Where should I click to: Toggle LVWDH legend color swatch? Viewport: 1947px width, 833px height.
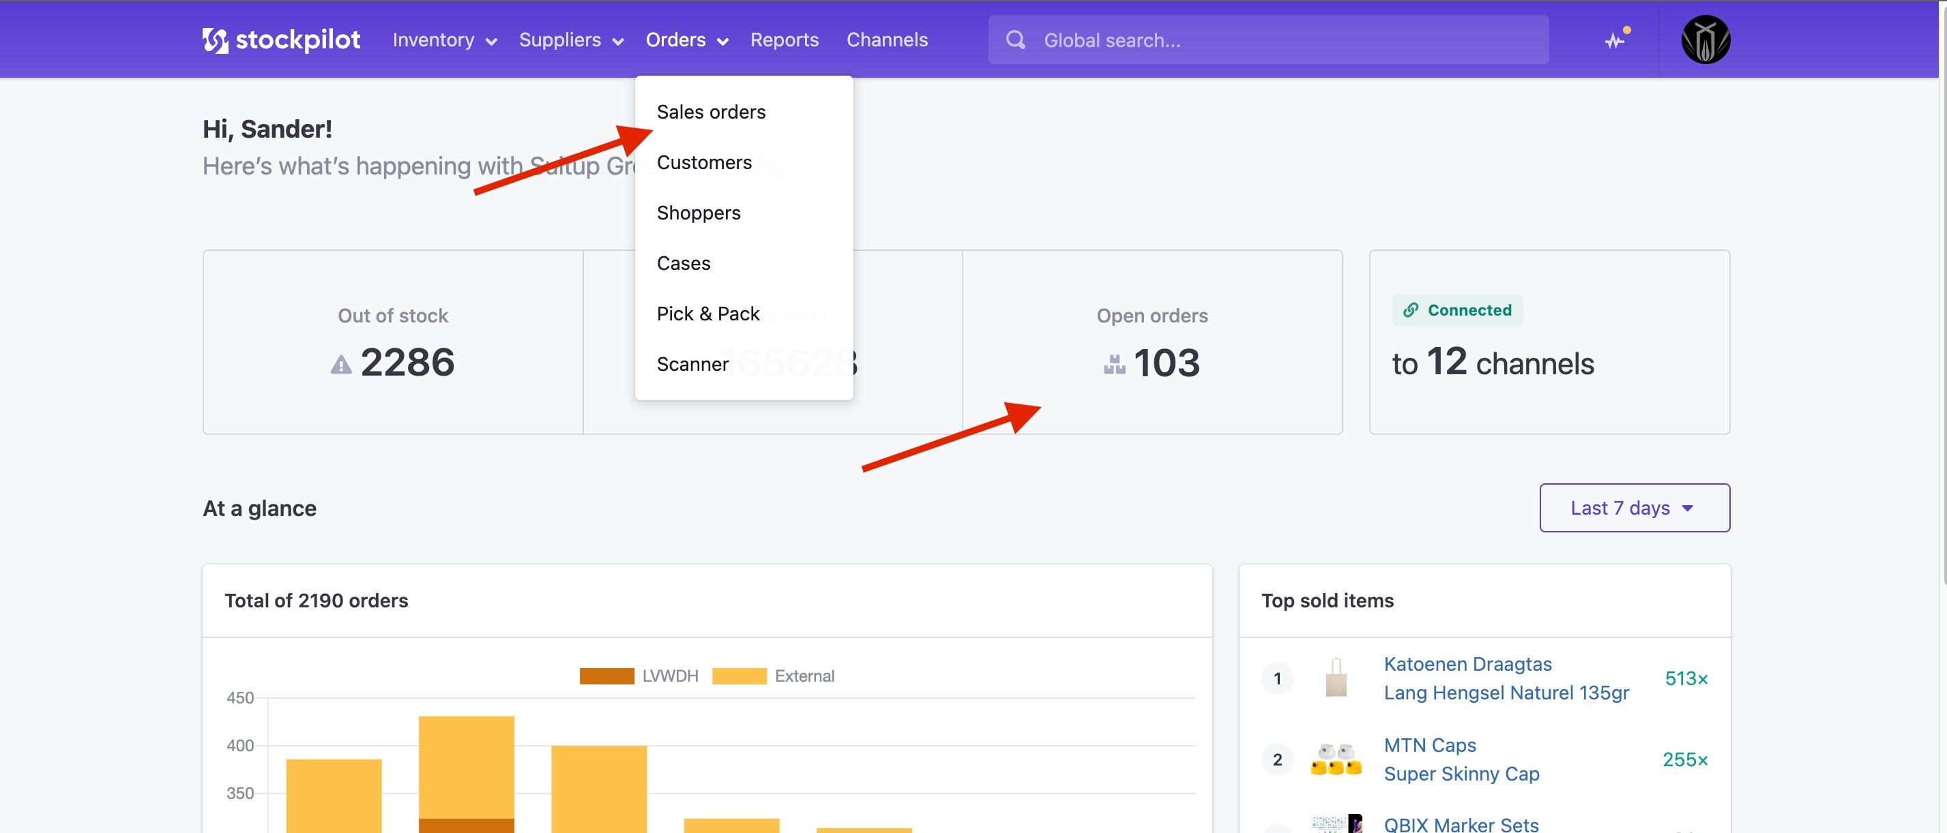tap(606, 676)
